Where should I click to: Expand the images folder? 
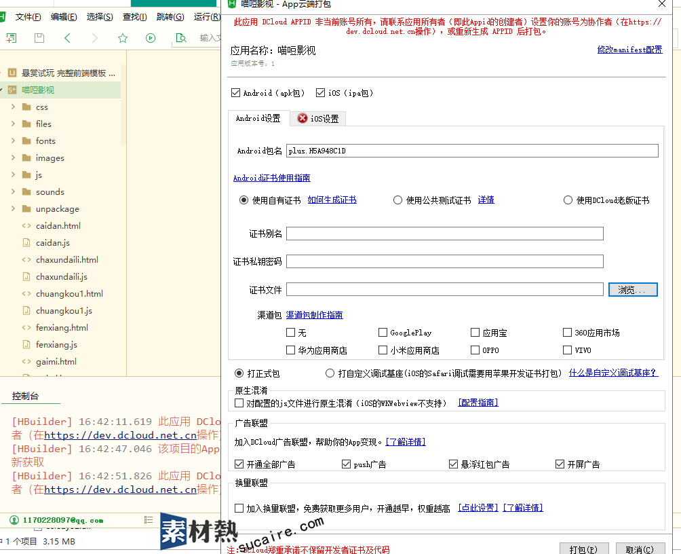click(13, 158)
